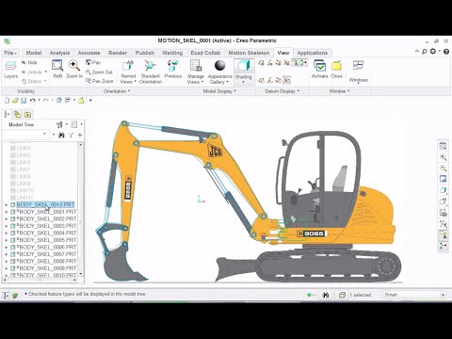Toggle csys tag display in bottom datum row
The image size is (452, 339).
(286, 80)
